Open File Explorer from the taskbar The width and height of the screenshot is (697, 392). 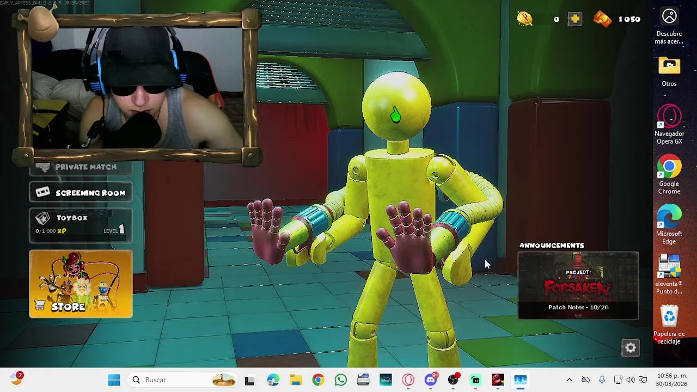click(x=296, y=380)
